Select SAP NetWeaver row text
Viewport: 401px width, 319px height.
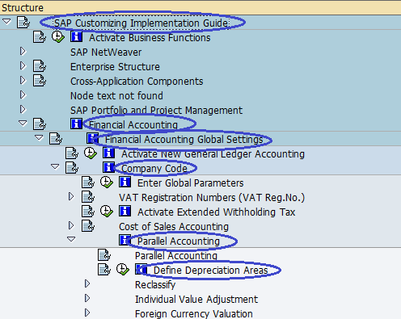106,52
